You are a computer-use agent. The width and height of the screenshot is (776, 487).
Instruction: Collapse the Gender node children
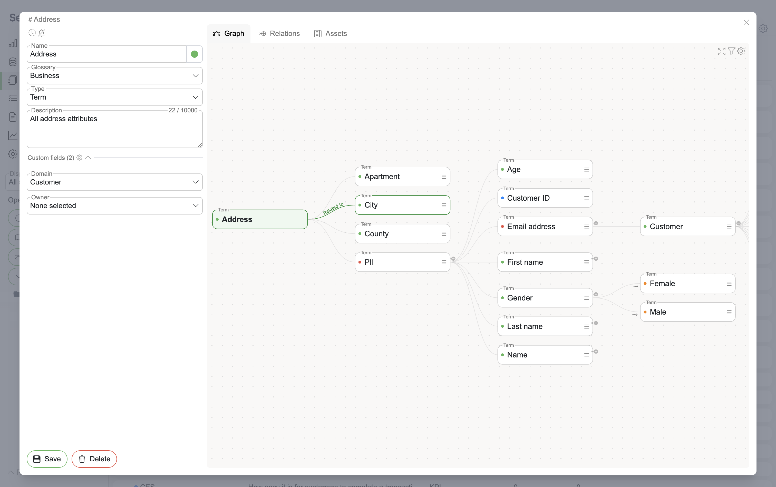[596, 294]
